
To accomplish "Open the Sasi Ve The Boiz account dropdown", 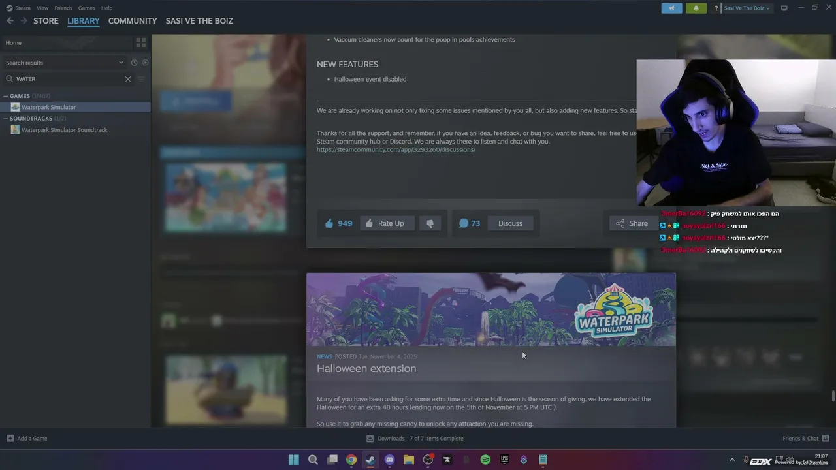I will click(x=747, y=8).
